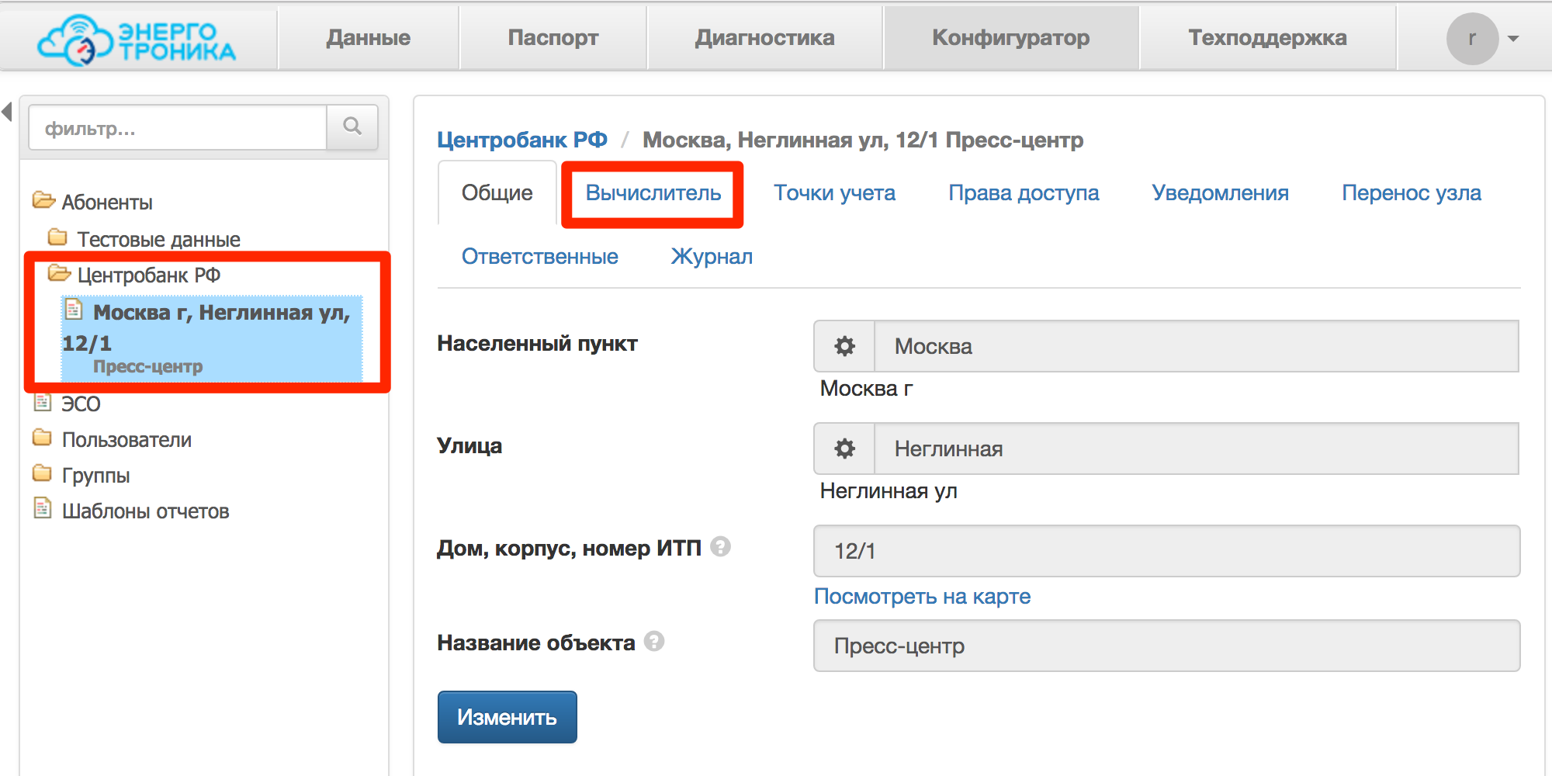Select Группы in the tree
The height and width of the screenshot is (776, 1552).
[95, 476]
